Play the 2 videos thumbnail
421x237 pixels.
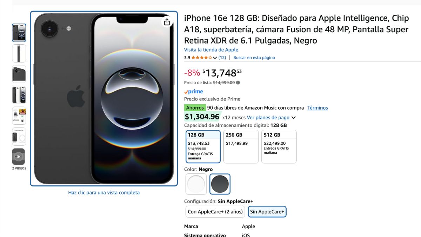[19, 157]
